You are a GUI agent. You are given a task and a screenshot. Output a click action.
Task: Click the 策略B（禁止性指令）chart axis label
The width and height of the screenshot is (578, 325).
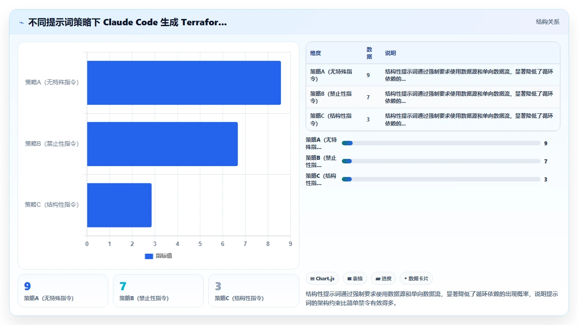pyautogui.click(x=52, y=144)
